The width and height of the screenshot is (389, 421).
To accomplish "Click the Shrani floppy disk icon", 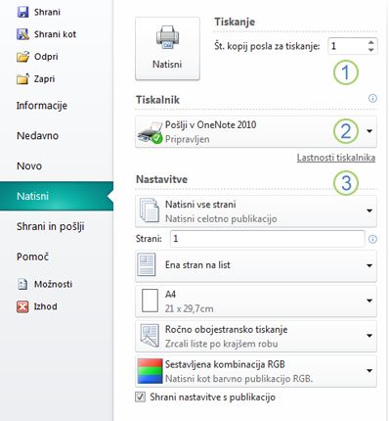I will point(22,12).
